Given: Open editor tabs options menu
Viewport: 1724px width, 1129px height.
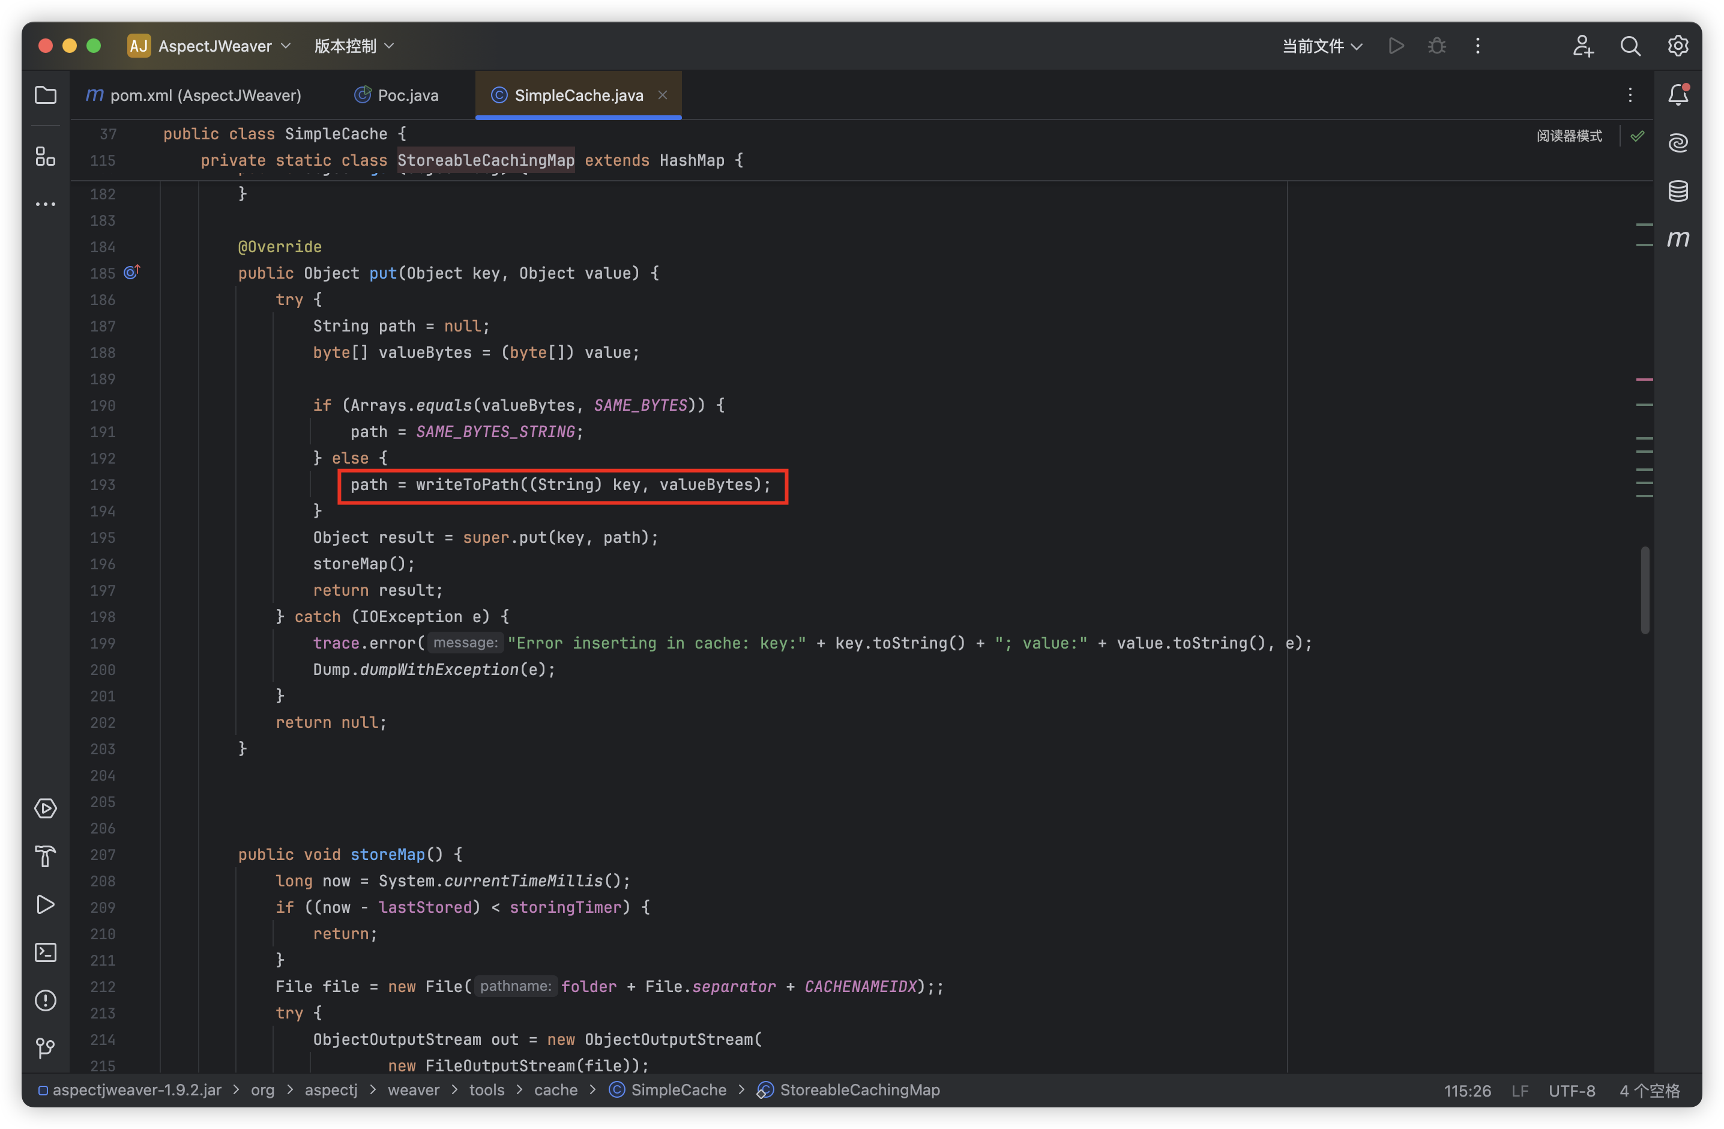Looking at the screenshot, I should (1630, 95).
